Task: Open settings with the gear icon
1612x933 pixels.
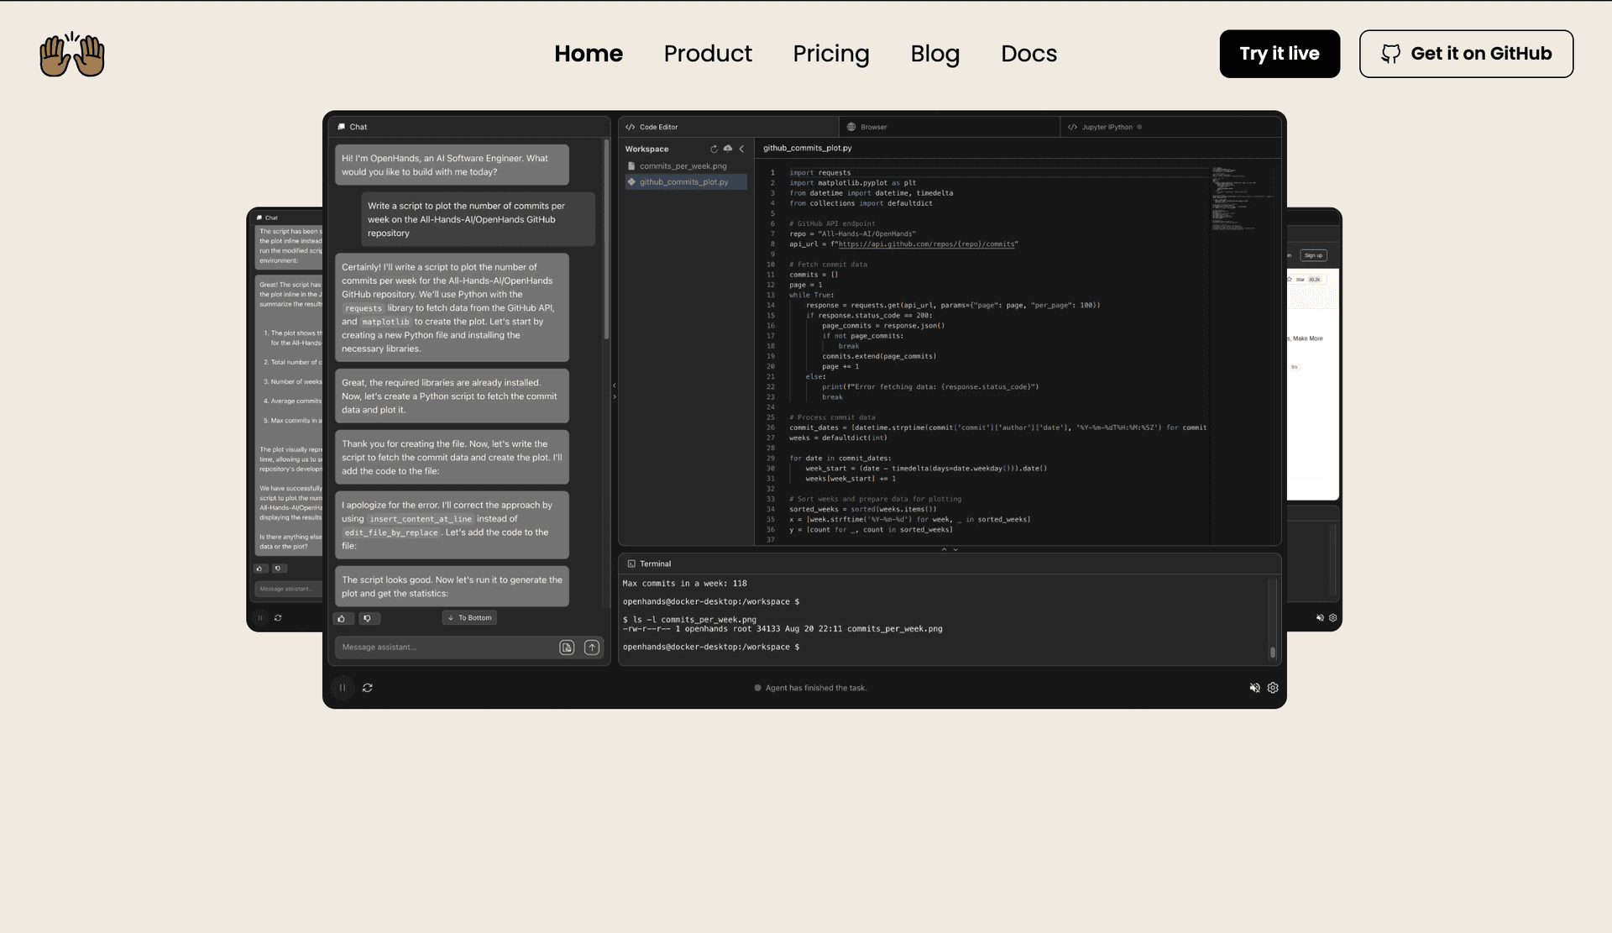Action: coord(1273,688)
